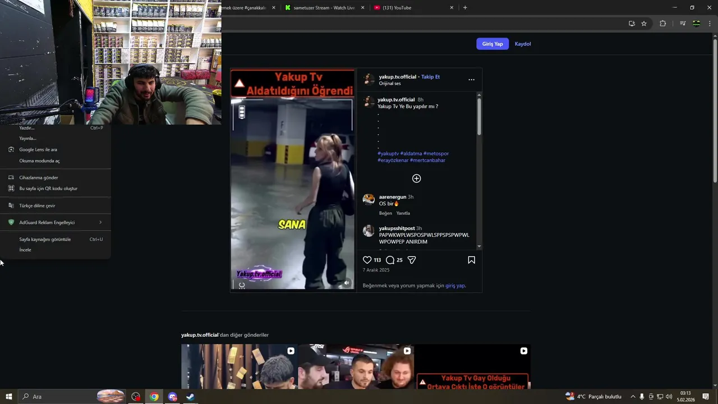Click the taskbar Ara search box
This screenshot has height=404, width=718.
click(x=72, y=397)
